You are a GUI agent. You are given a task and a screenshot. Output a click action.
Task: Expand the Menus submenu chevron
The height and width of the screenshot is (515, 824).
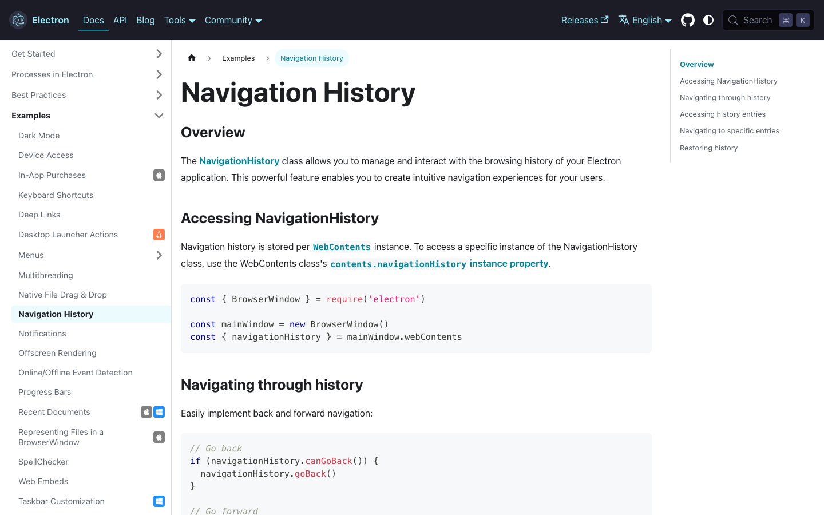click(159, 255)
